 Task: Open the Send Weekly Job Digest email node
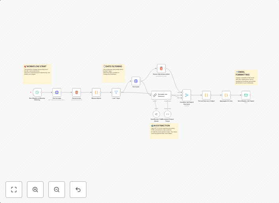point(246,95)
